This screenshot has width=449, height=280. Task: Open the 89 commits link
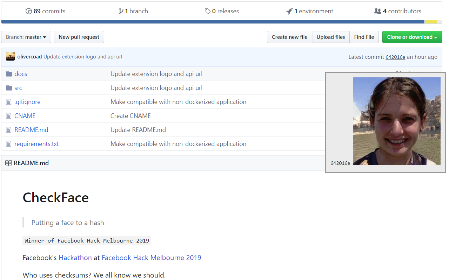46,11
